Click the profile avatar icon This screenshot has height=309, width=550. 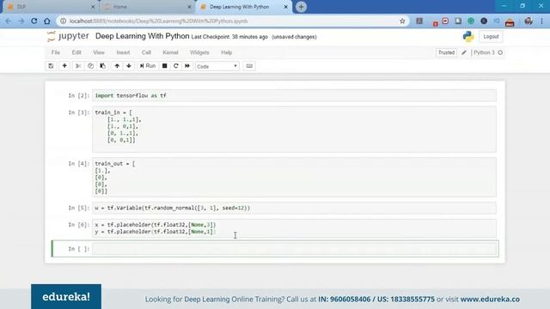click(529, 21)
